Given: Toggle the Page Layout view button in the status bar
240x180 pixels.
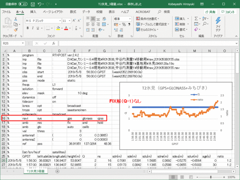Looking at the screenshot, I should coord(182,177).
